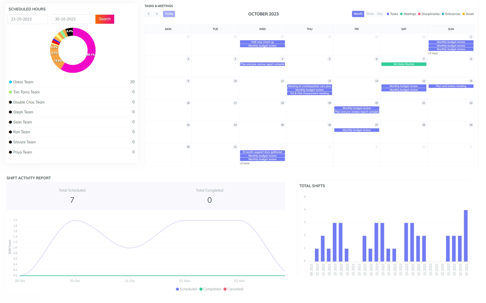Open 'Monthly budget review' on October 27
The image size is (486, 303).
[x=357, y=130]
